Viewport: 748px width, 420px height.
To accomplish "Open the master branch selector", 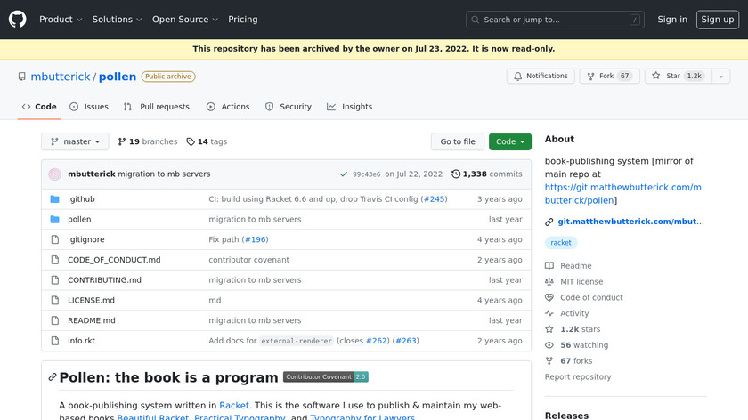I will pyautogui.click(x=75, y=141).
